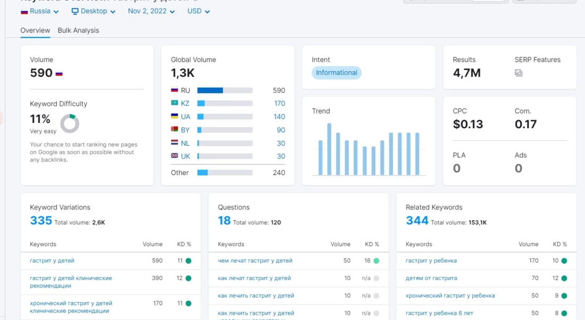
Task: Expand the Desktop device selector
Action: [93, 11]
